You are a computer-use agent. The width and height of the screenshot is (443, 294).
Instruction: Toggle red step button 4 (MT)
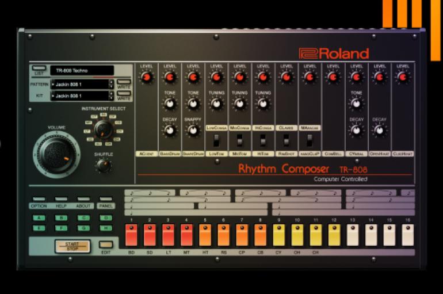[187, 235]
